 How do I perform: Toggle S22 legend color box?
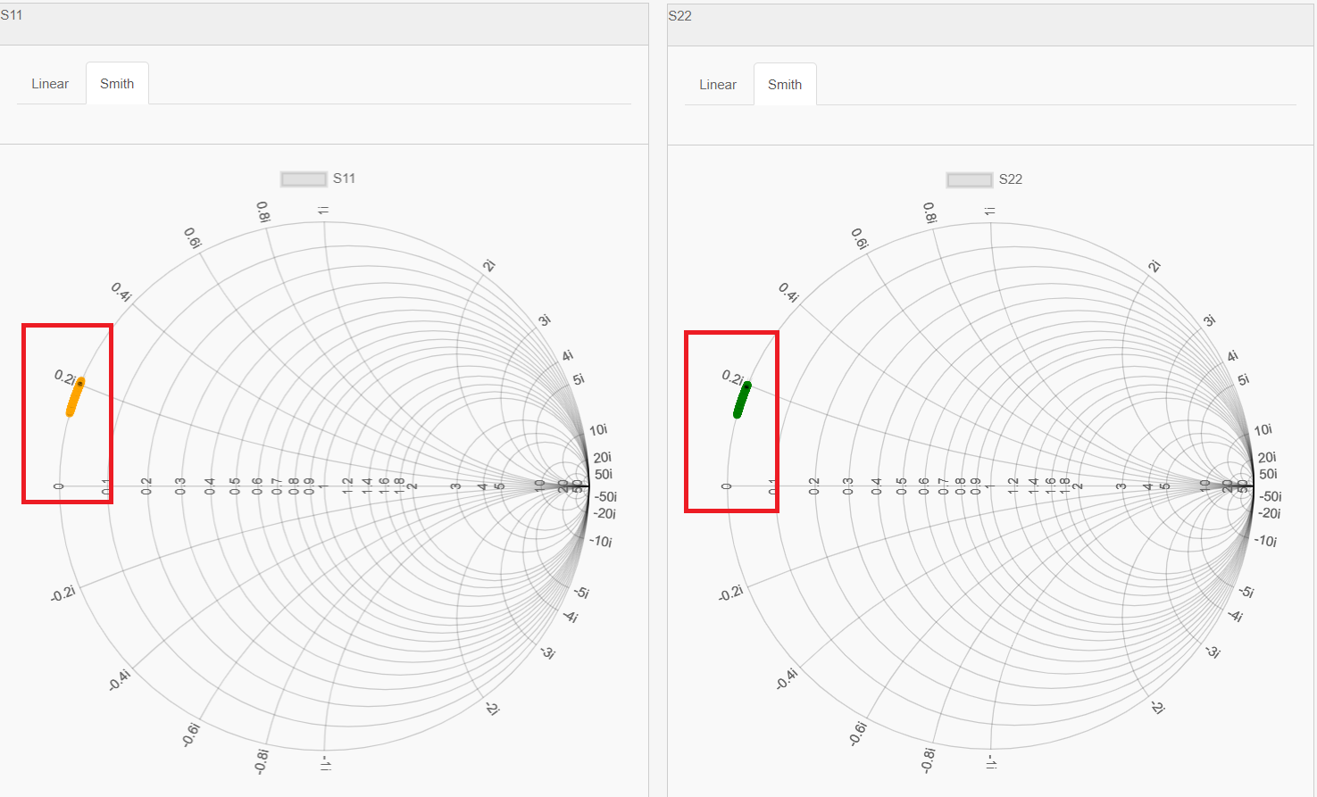coord(970,179)
